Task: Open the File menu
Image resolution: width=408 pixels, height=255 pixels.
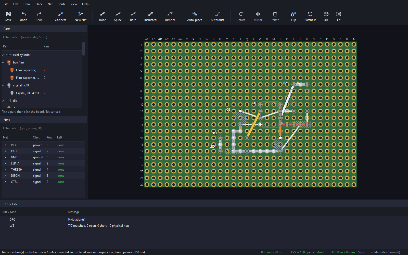Action: 6,4
